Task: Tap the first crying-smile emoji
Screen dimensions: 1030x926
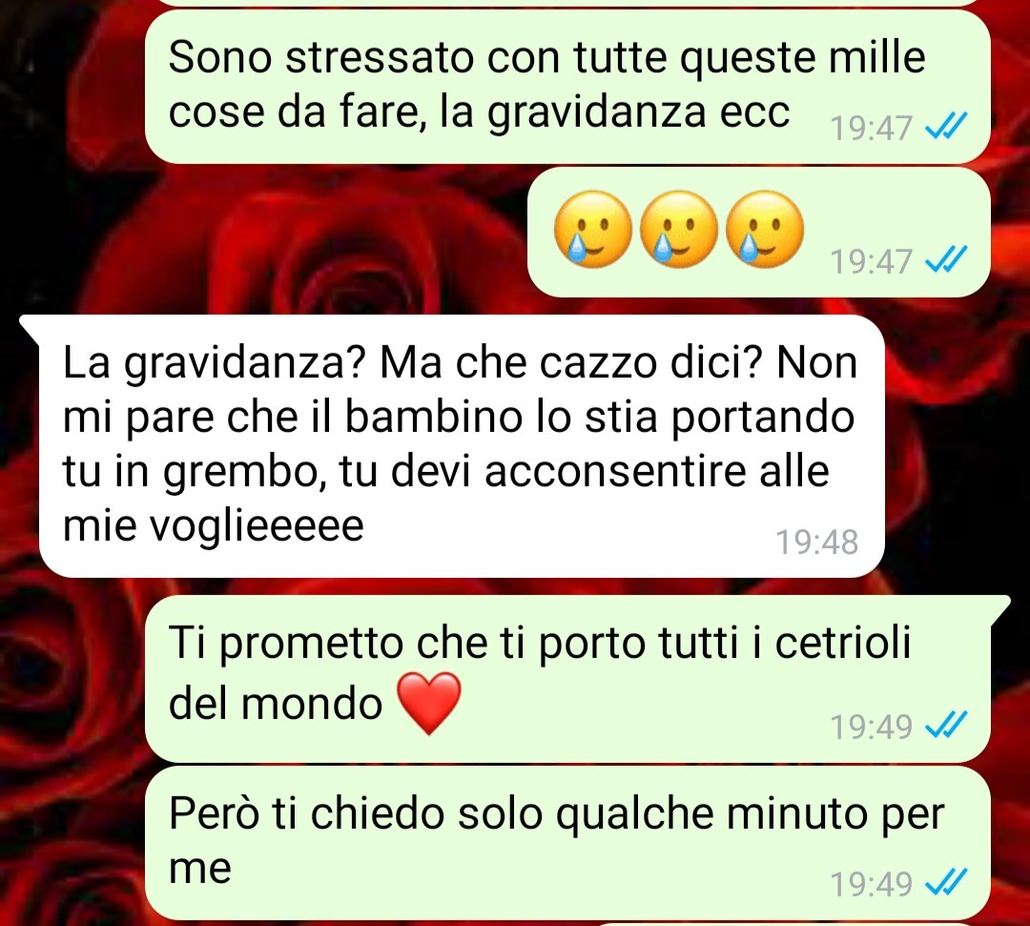Action: click(x=592, y=229)
